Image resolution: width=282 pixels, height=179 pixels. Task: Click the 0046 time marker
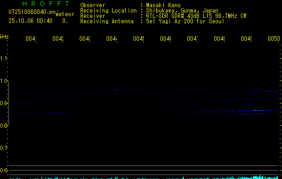click(165, 38)
